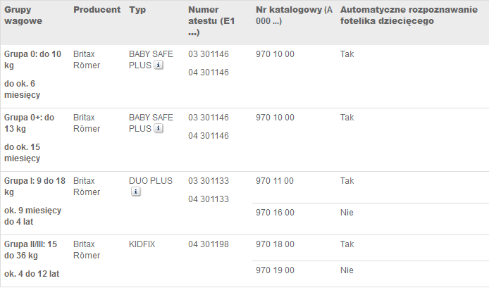Viewport: 489px width, 288px height.
Task: Select catalog number 970 11 00
Action: pyautogui.click(x=275, y=181)
